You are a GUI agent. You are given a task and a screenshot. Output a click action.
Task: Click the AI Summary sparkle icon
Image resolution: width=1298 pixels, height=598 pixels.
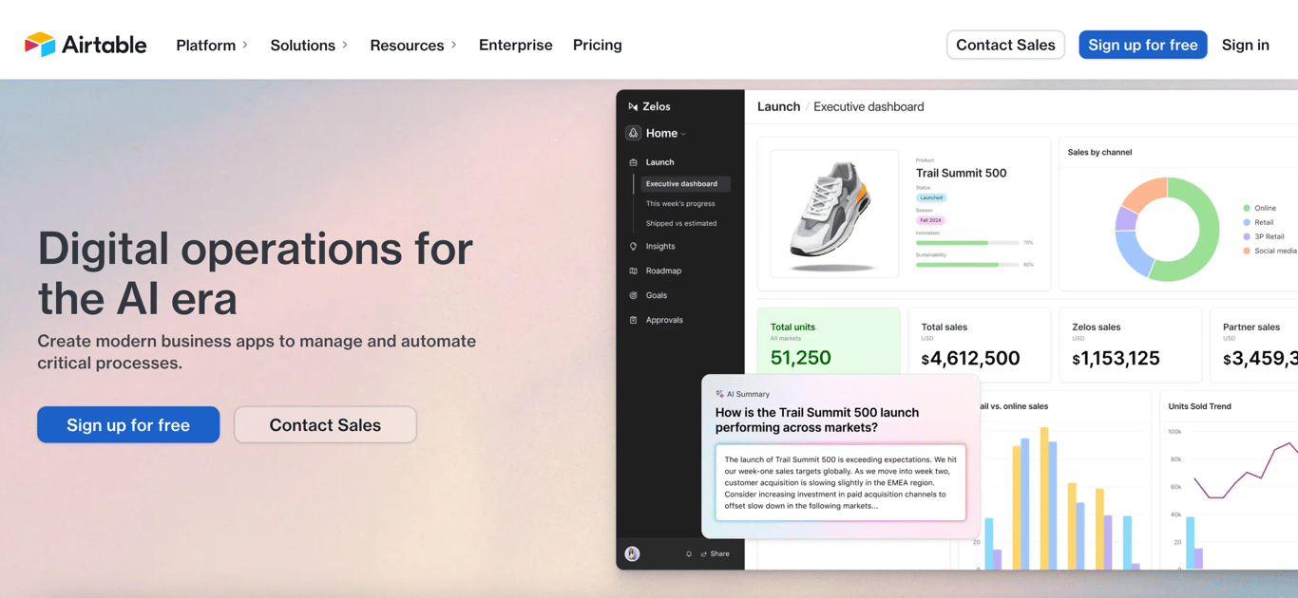(x=719, y=394)
